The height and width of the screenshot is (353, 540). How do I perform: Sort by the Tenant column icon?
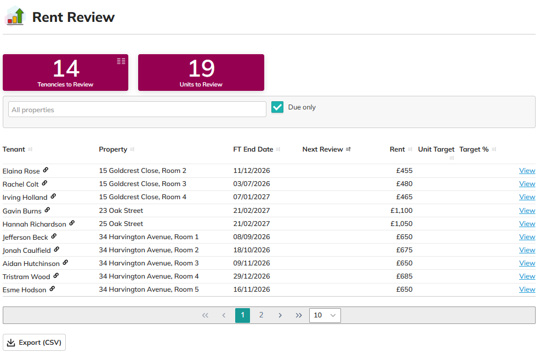(30, 149)
